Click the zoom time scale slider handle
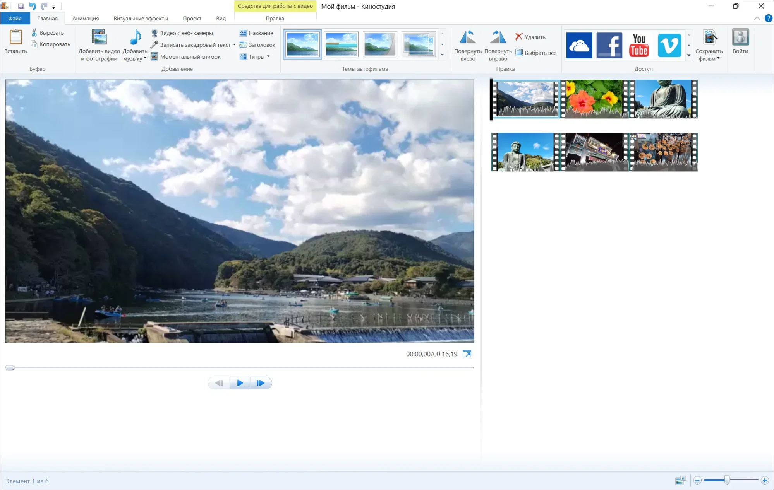This screenshot has width=774, height=490. [x=727, y=480]
